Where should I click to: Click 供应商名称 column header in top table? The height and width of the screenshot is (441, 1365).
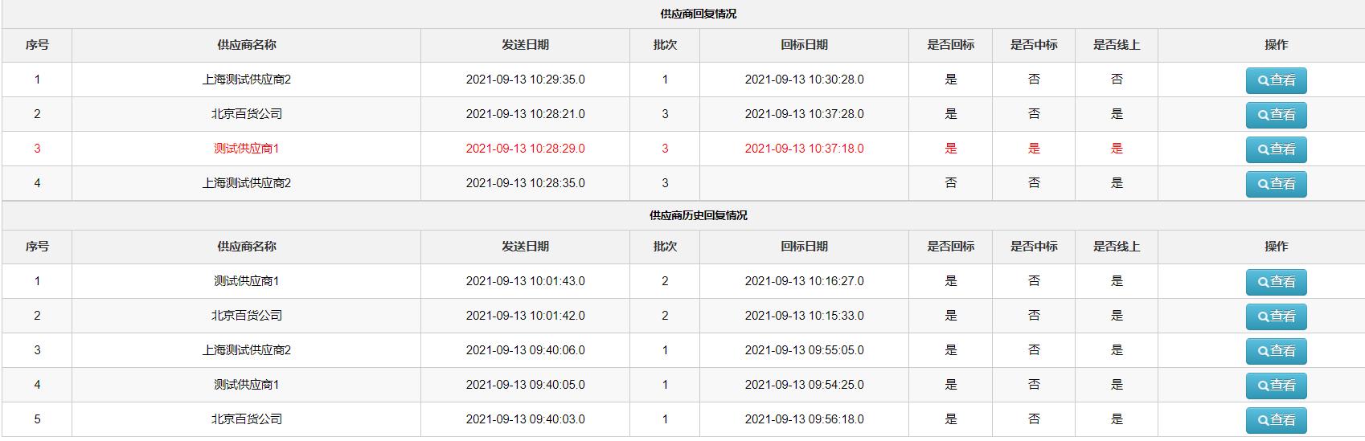click(x=246, y=45)
